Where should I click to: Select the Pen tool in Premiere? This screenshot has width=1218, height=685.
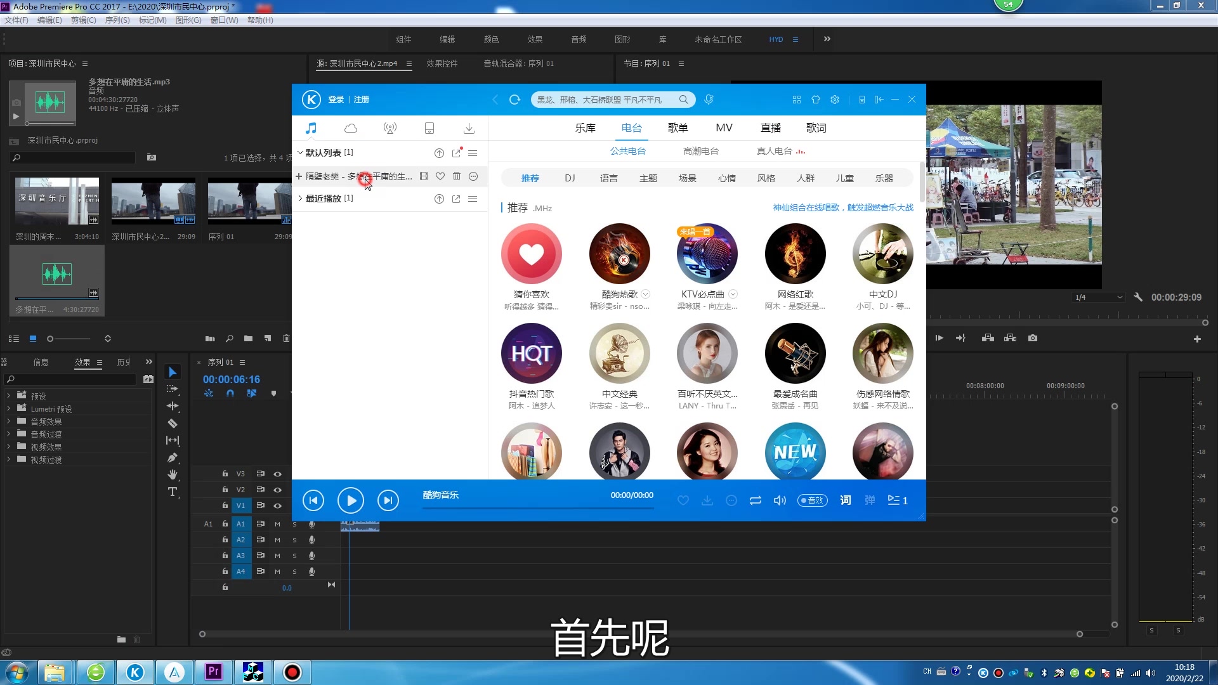[173, 457]
